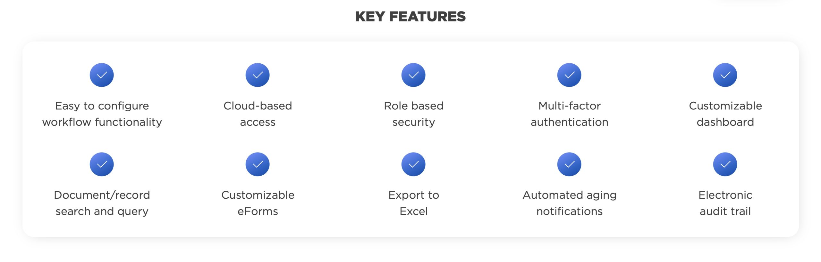Click the checkmark icon above Cloud-based access
821x262 pixels.
click(258, 75)
